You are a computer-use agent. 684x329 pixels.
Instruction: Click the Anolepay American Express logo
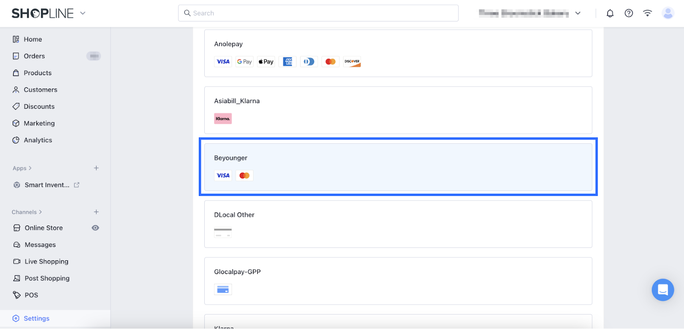pos(288,61)
